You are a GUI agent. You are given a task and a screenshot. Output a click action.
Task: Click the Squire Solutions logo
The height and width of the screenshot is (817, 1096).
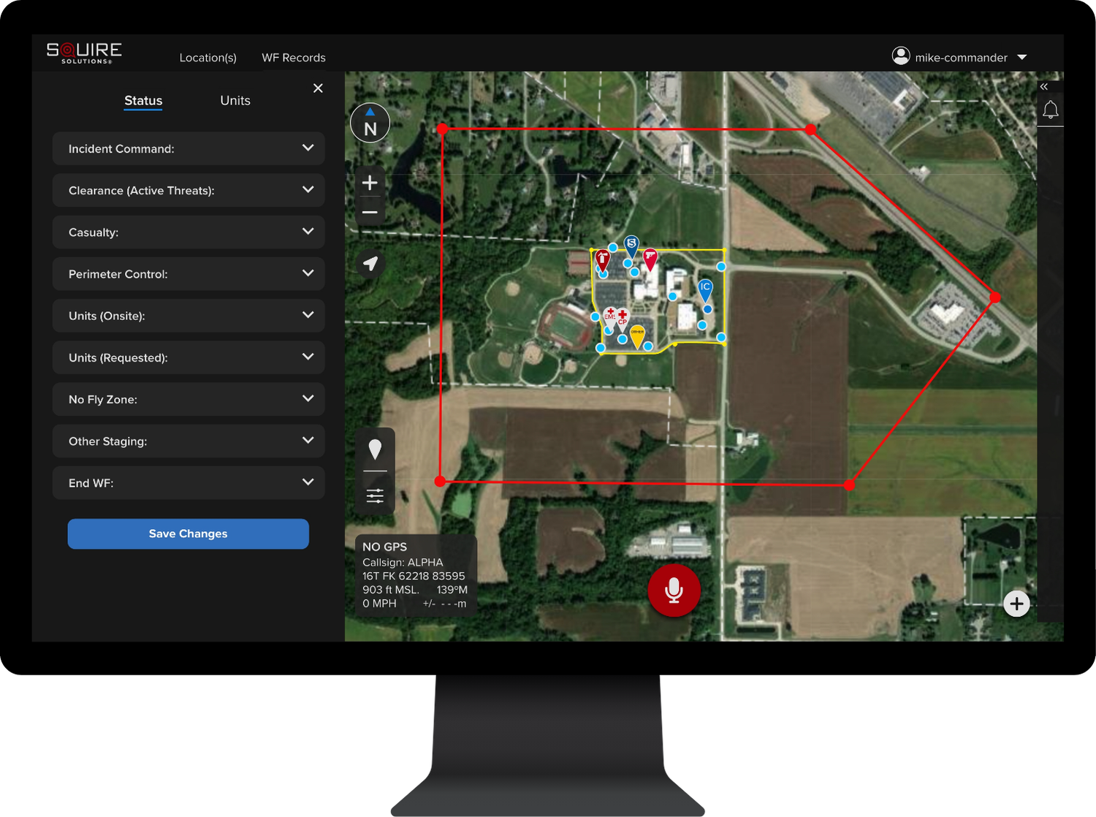pos(84,53)
